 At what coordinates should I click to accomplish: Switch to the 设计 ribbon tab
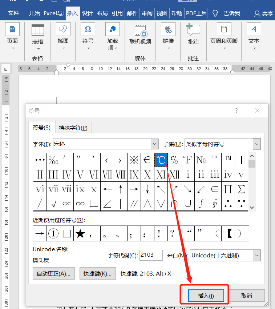[x=87, y=13]
